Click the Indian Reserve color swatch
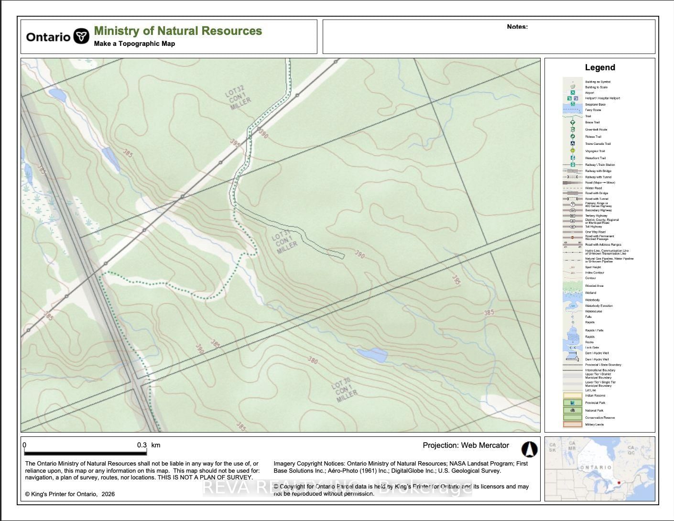This screenshot has width=674, height=521. click(x=573, y=395)
